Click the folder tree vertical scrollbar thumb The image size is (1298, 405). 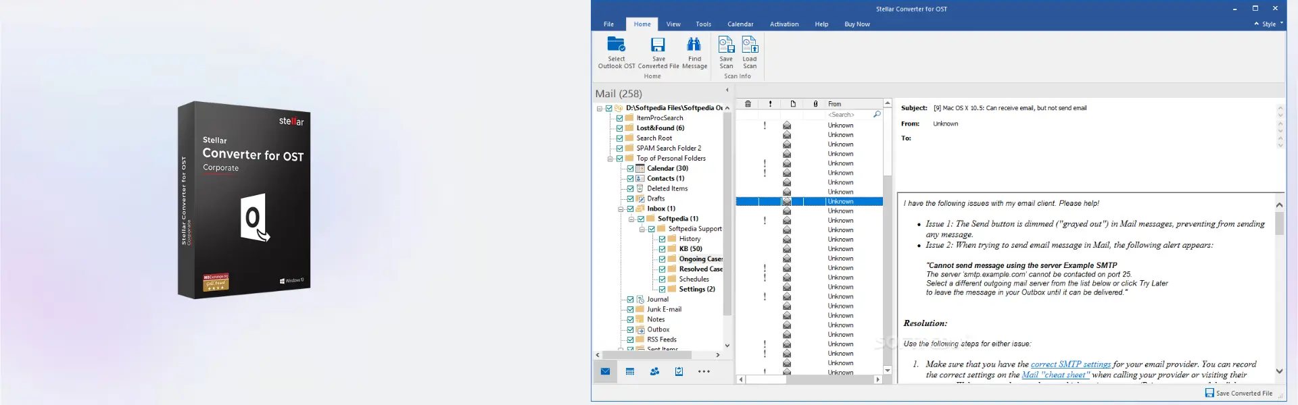[x=727, y=214]
